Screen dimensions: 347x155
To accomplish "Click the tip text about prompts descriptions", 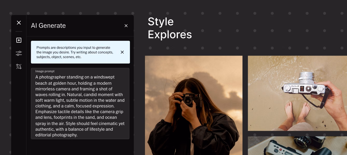I will pos(75,52).
